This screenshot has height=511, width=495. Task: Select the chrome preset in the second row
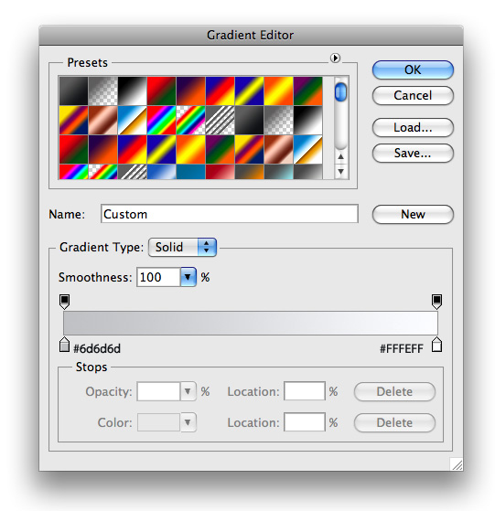pyautogui.click(x=132, y=121)
